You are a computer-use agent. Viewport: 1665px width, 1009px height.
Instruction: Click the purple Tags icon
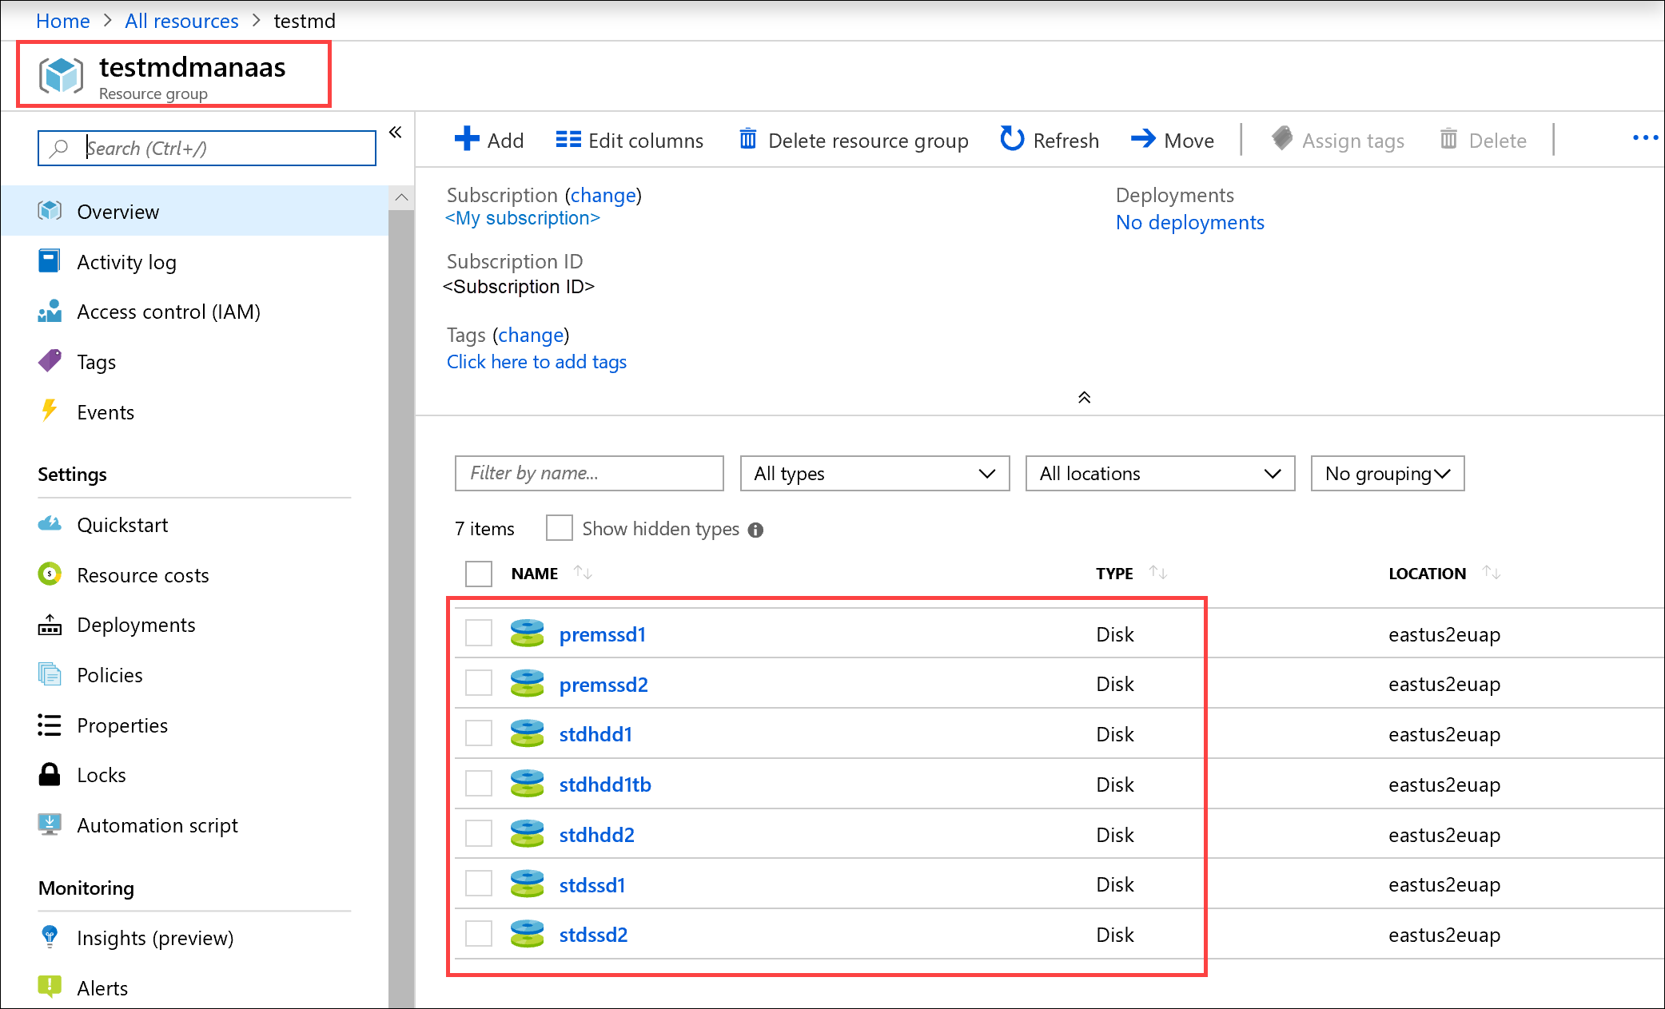coord(50,361)
